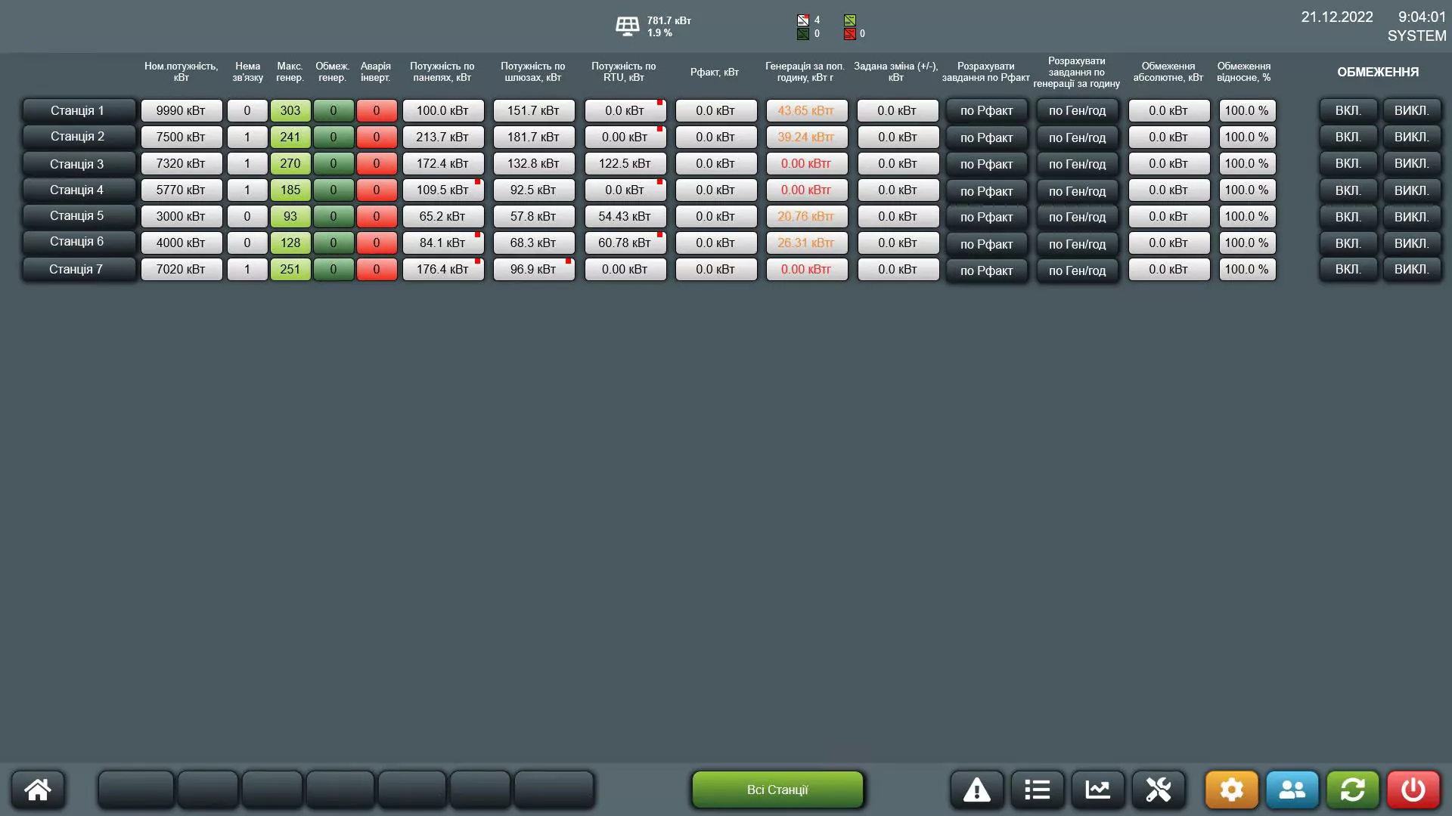The height and width of the screenshot is (816, 1452).
Task: Turn off limitation ВИКЛ. for Станція 3
Action: point(1412,164)
